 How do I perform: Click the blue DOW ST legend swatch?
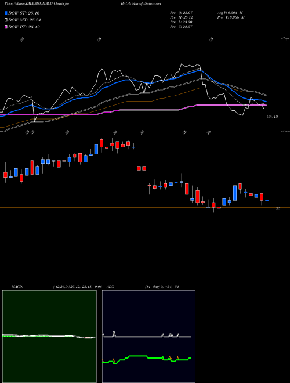(6, 13)
